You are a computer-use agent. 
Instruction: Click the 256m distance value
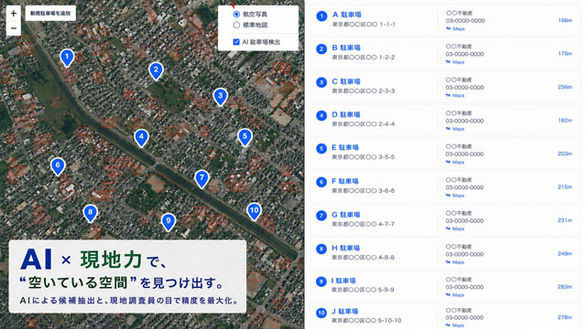pyautogui.click(x=565, y=87)
